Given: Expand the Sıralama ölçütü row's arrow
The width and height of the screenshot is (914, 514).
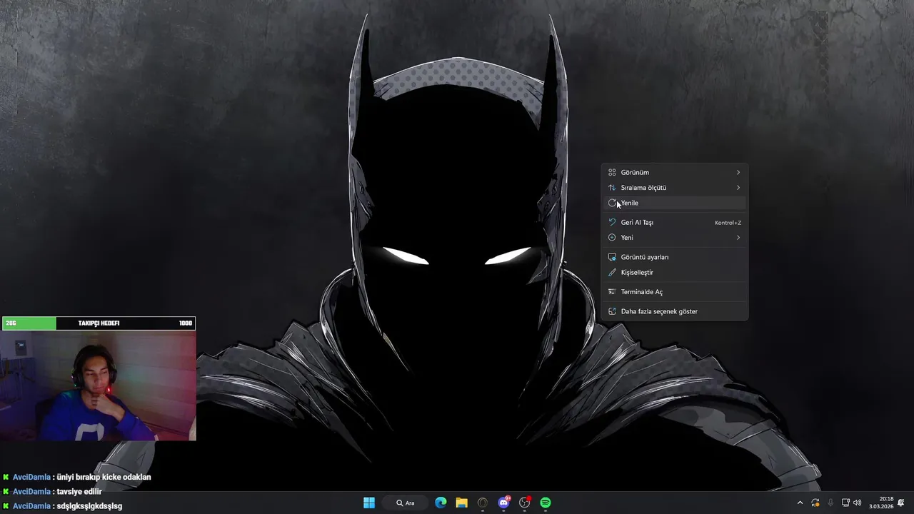Looking at the screenshot, I should [738, 188].
